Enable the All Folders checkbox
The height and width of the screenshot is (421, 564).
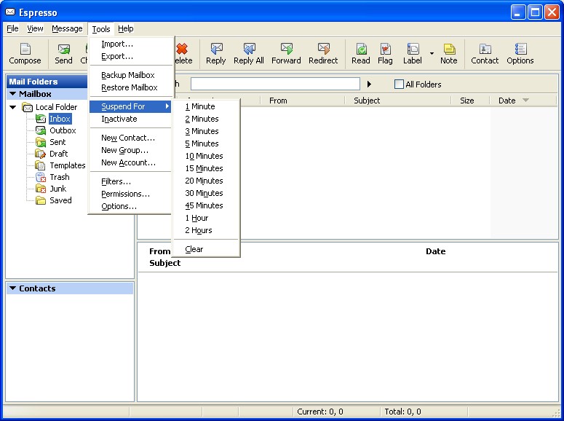pos(399,84)
